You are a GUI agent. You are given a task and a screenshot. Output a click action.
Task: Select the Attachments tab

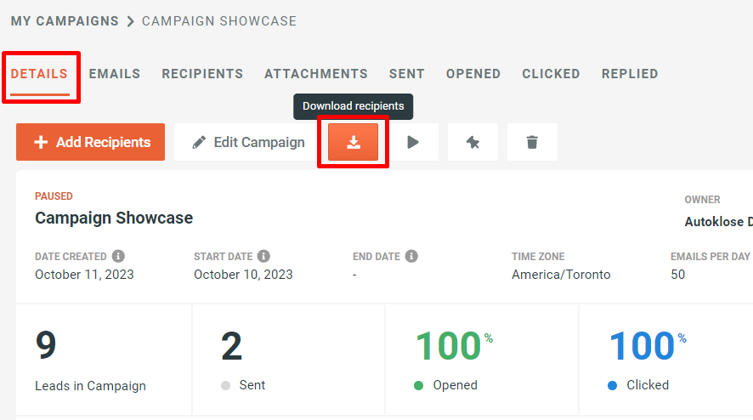tap(316, 73)
